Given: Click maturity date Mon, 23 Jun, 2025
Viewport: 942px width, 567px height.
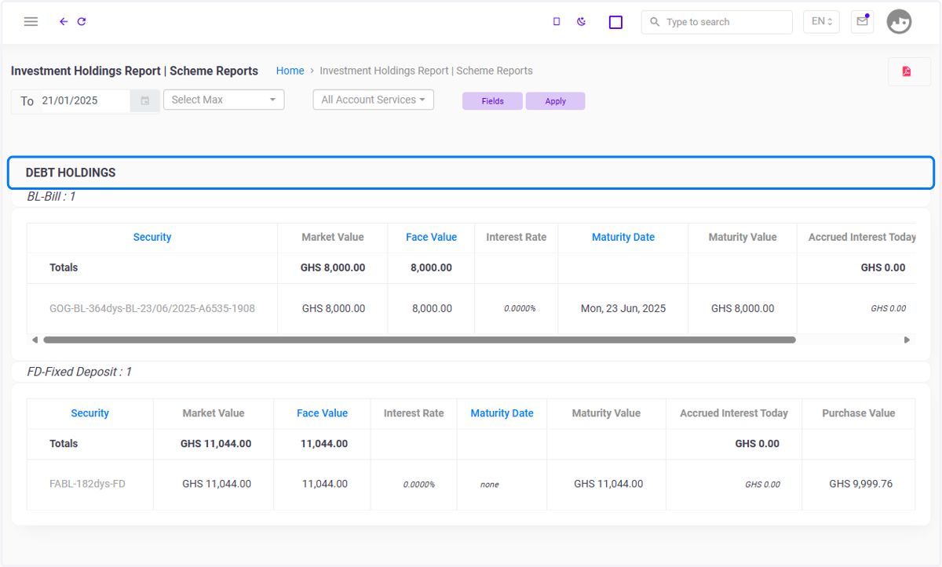Looking at the screenshot, I should tap(623, 308).
